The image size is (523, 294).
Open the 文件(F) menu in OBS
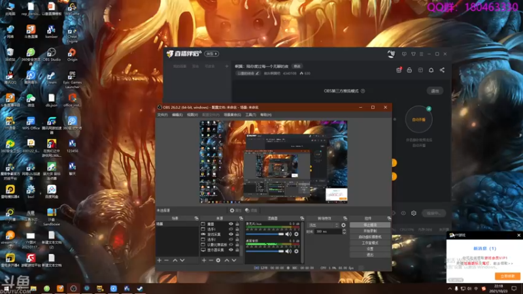tap(162, 115)
